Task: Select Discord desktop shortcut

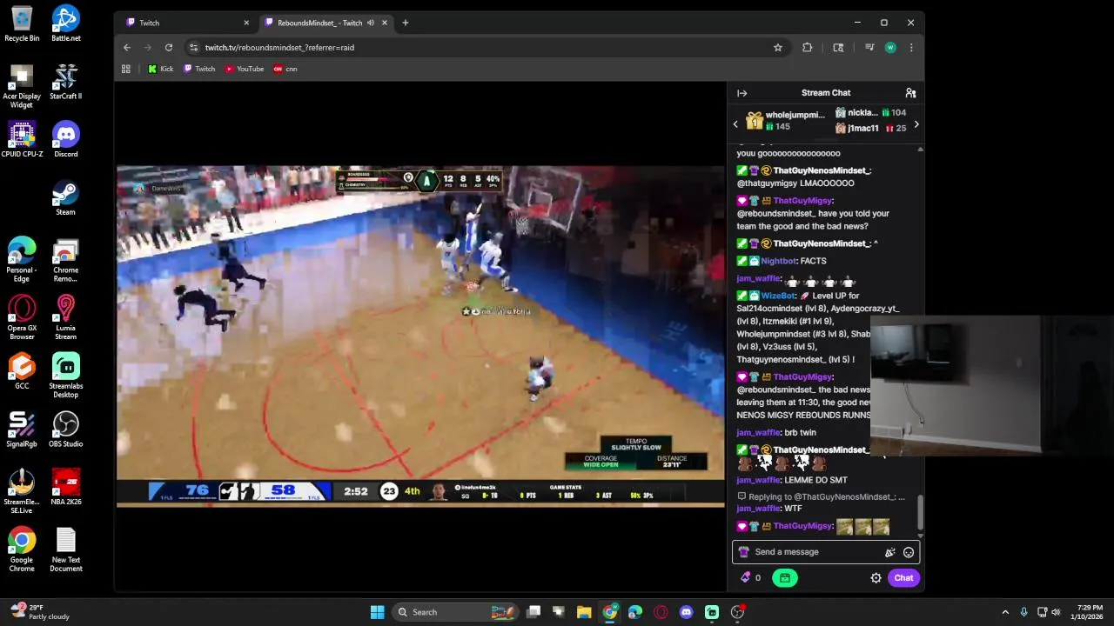Action: coord(66,140)
